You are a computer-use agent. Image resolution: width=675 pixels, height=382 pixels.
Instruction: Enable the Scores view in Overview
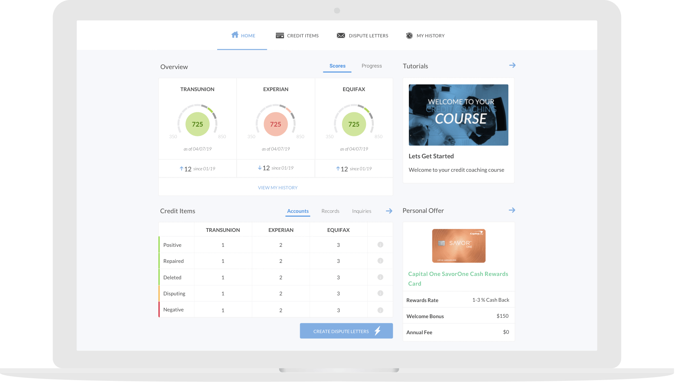337,66
